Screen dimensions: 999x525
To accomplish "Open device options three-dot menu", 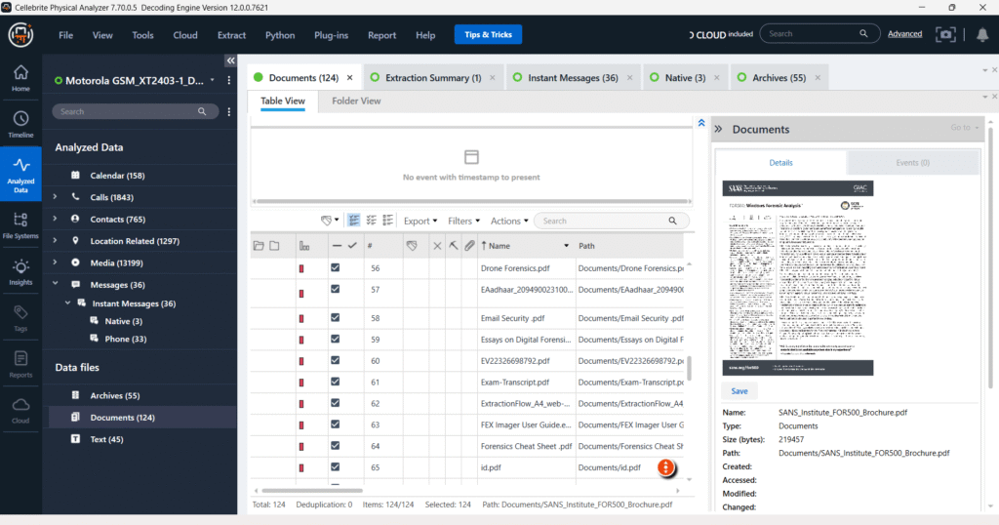I will click(x=228, y=80).
